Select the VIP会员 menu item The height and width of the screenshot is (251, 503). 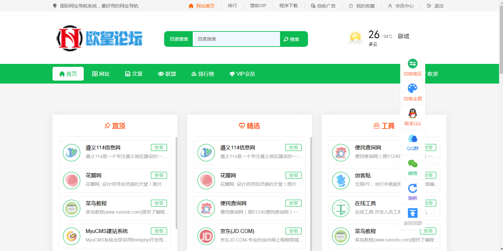(x=242, y=74)
